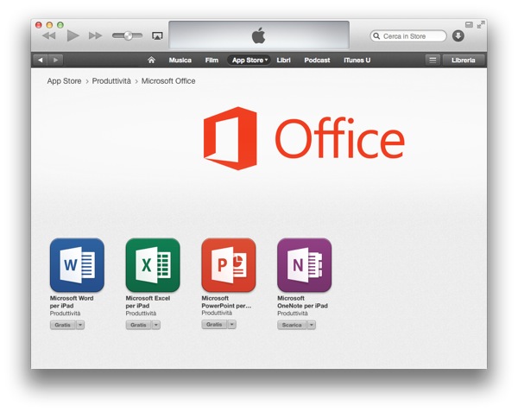Click the Microsoft Office breadcrumb text

(168, 81)
